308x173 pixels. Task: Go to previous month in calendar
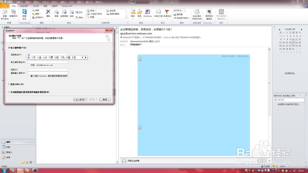tap(280, 29)
